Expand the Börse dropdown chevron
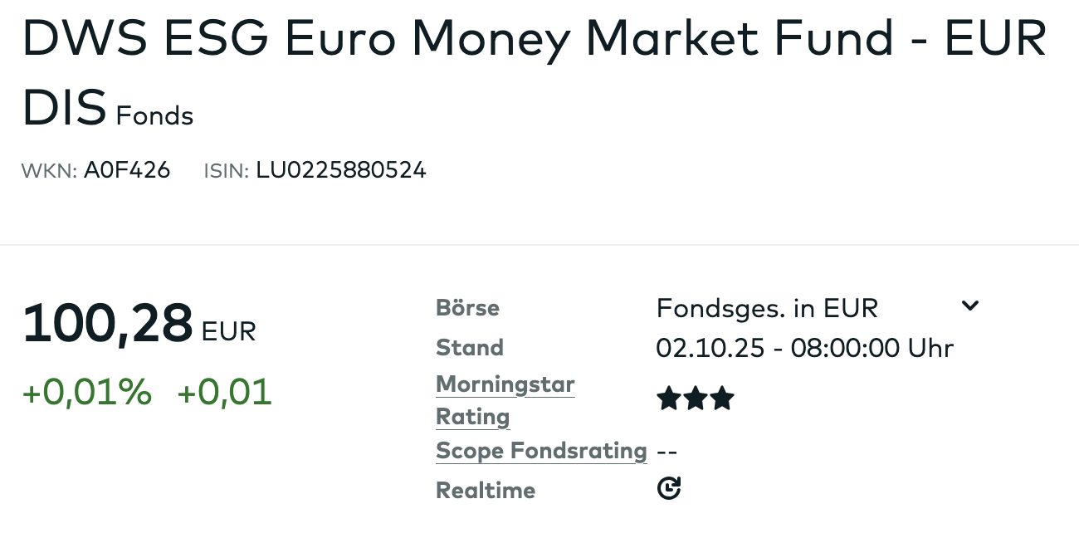 (x=969, y=306)
